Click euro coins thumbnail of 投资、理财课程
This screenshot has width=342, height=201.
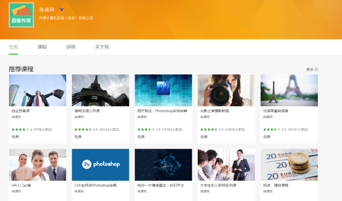click(289, 165)
